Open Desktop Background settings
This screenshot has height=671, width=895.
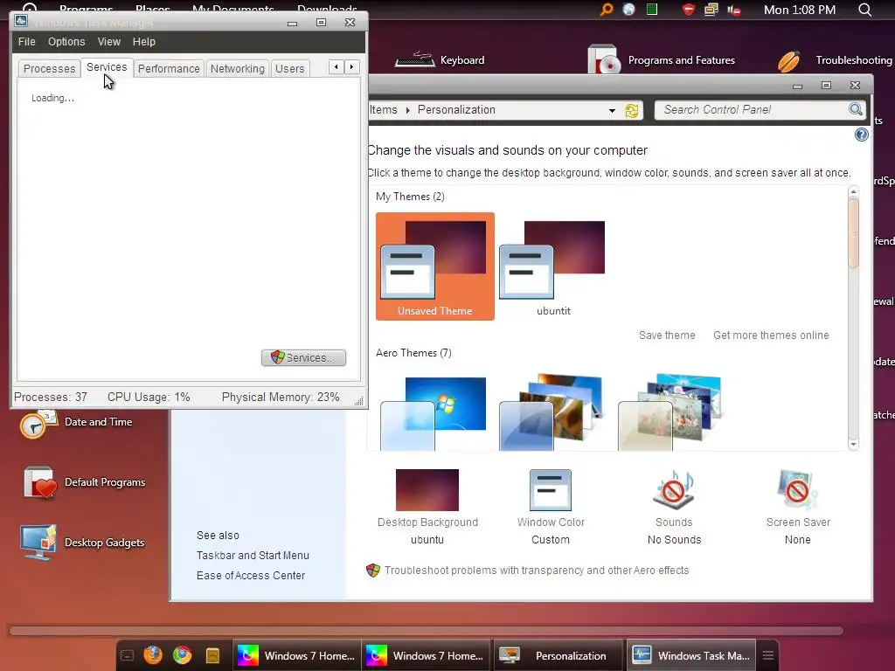click(427, 507)
